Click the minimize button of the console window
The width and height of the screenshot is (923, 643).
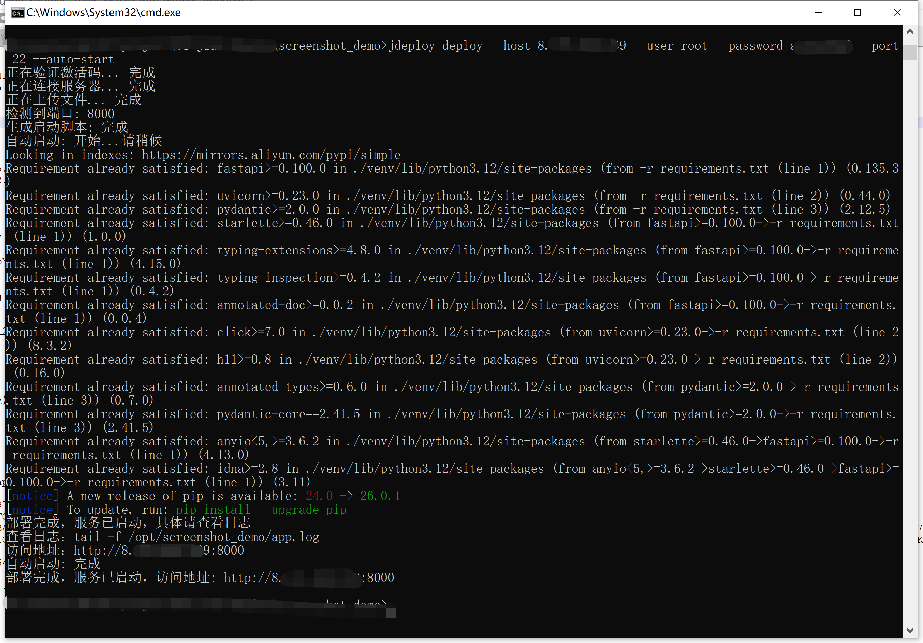tap(819, 13)
